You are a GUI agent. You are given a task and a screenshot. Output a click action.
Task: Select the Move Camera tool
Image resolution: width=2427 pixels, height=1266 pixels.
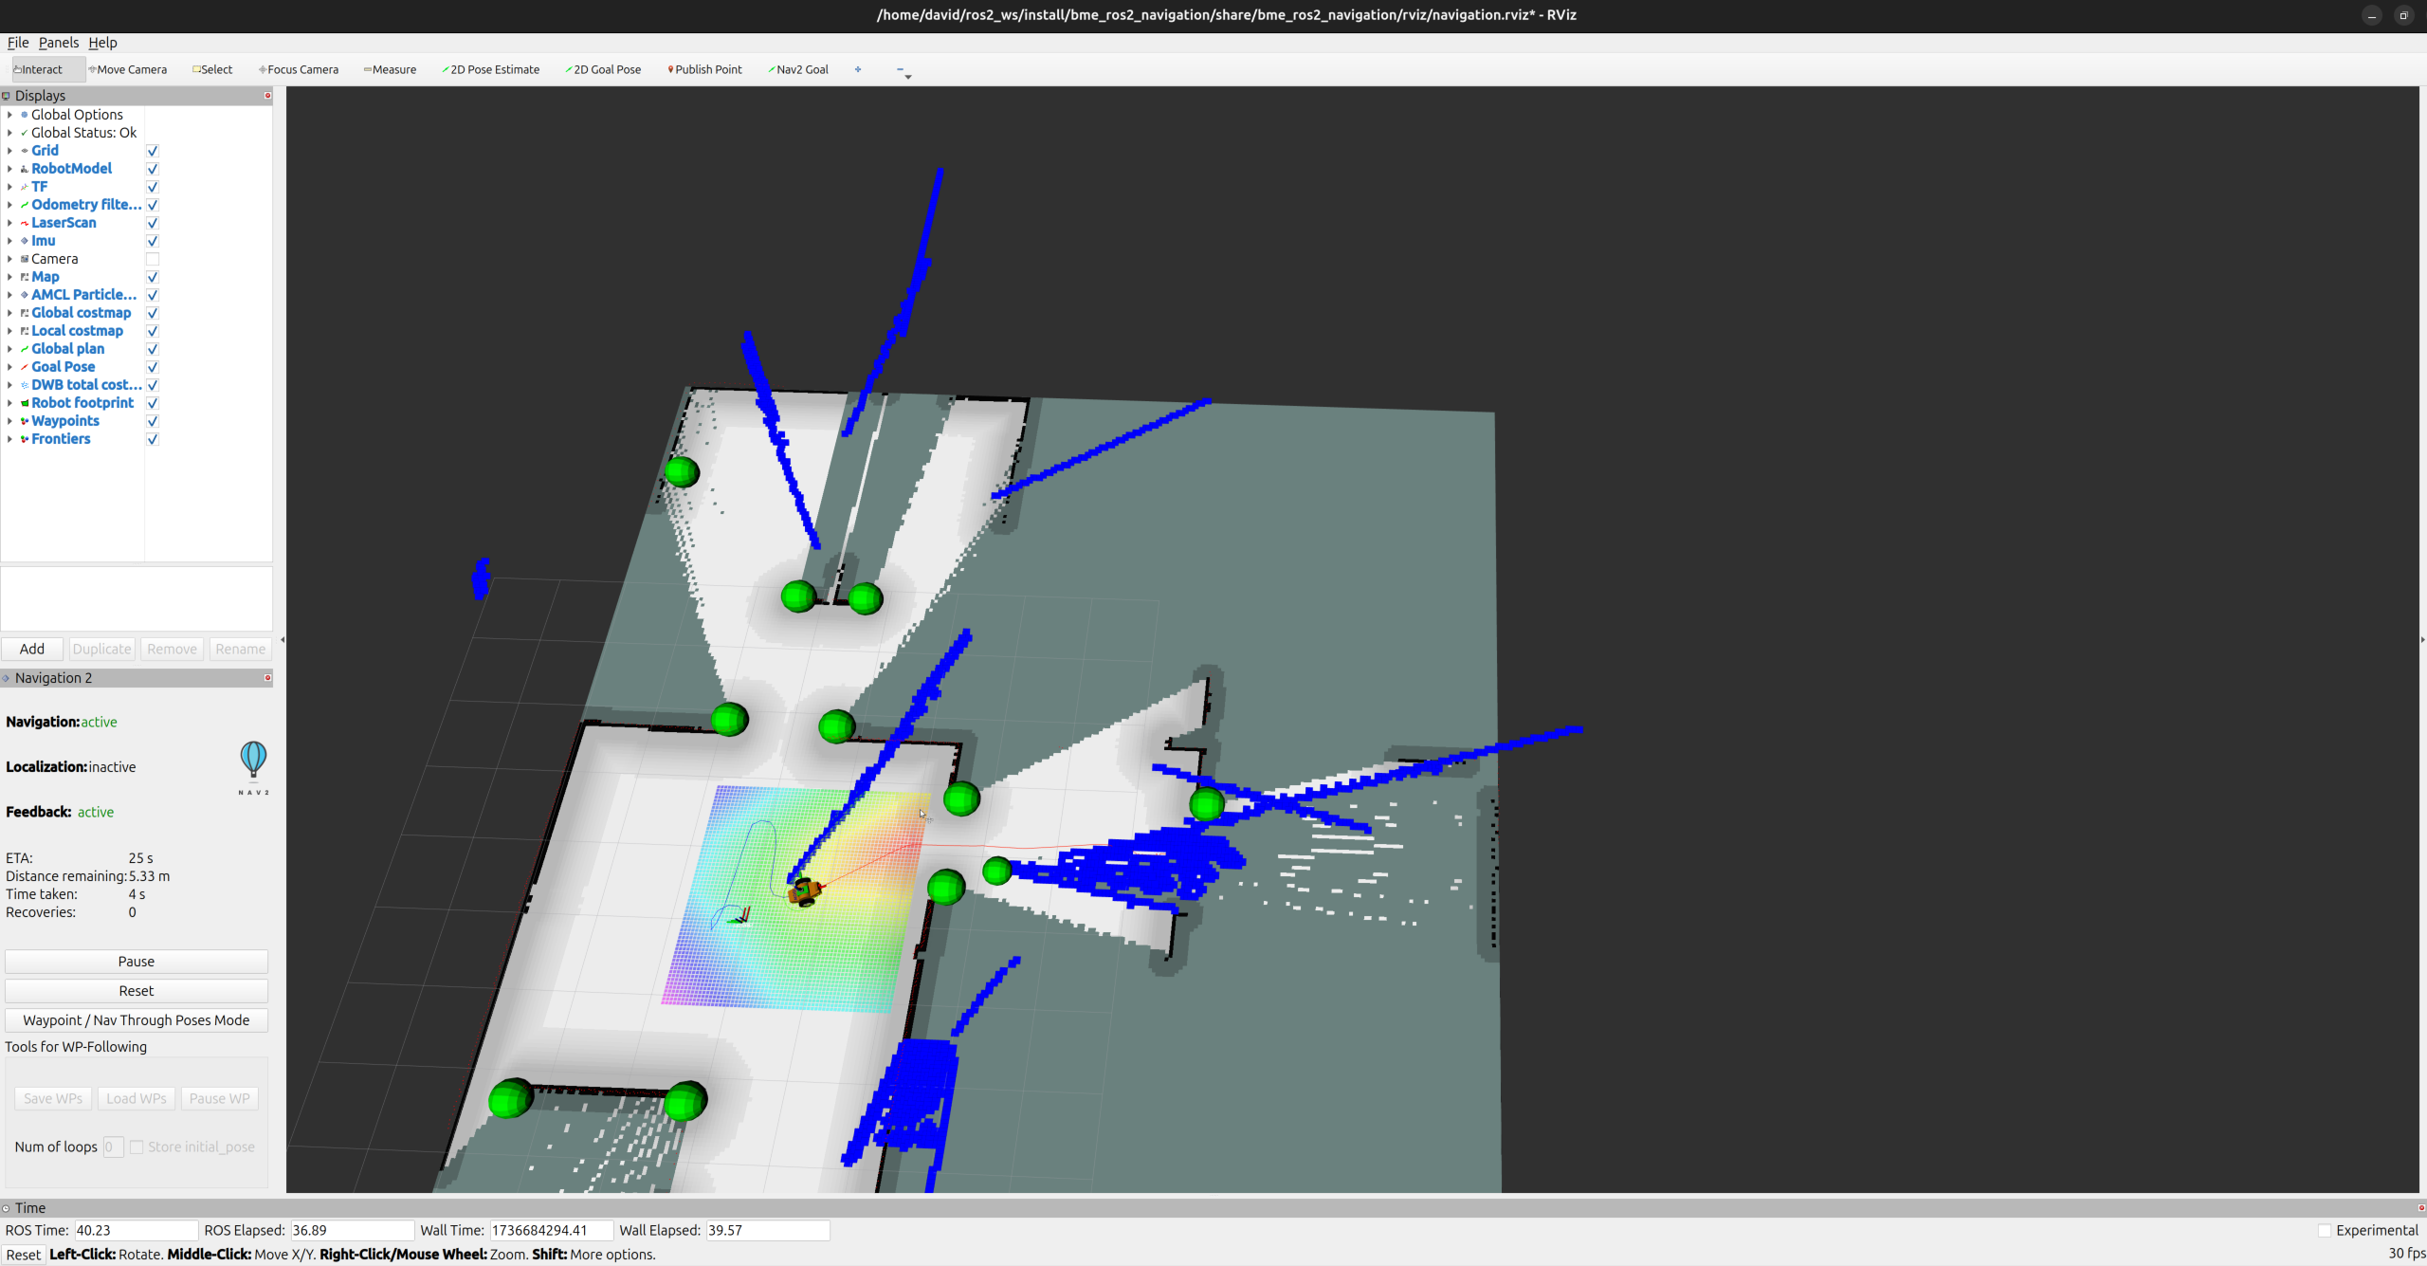(x=128, y=69)
